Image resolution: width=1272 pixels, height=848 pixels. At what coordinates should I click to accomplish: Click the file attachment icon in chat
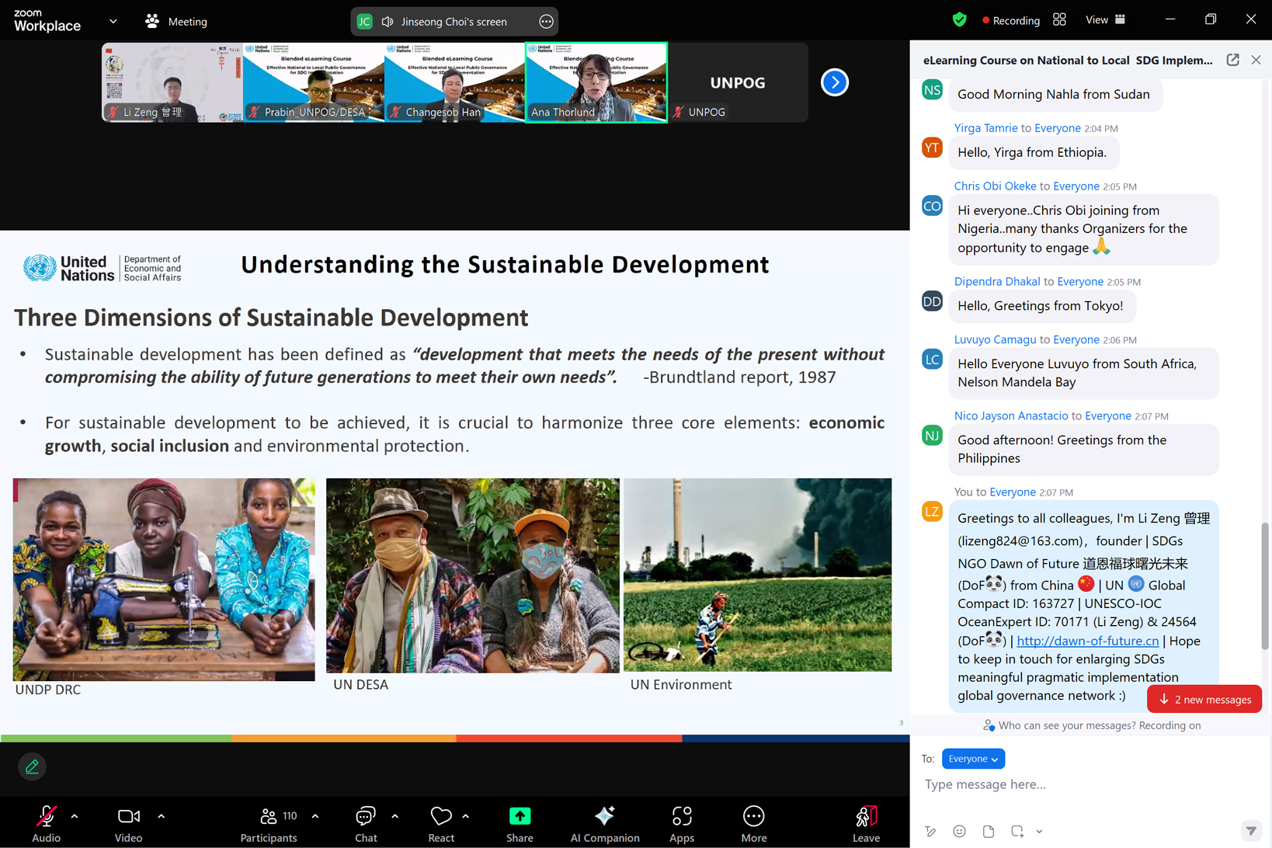(988, 831)
